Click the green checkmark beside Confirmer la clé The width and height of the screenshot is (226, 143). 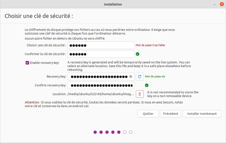(138, 54)
